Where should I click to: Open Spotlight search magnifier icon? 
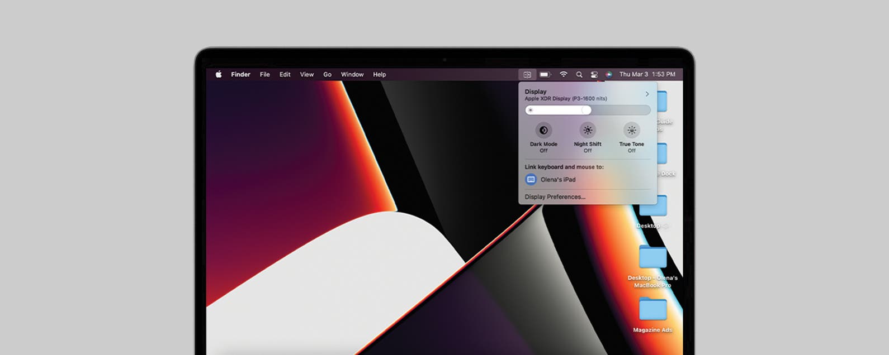pos(579,74)
